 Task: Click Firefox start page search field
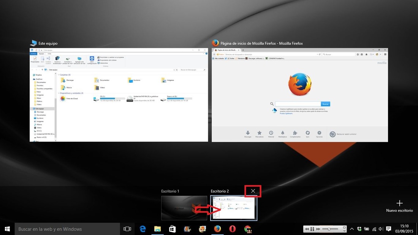[298, 104]
